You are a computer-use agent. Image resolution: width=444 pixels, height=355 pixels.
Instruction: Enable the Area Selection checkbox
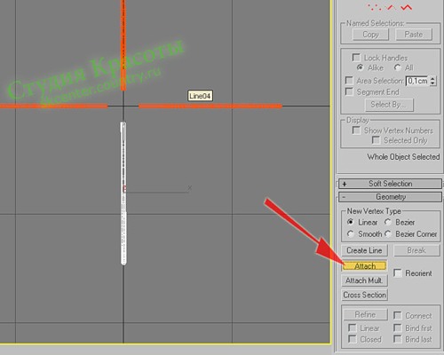pos(349,81)
